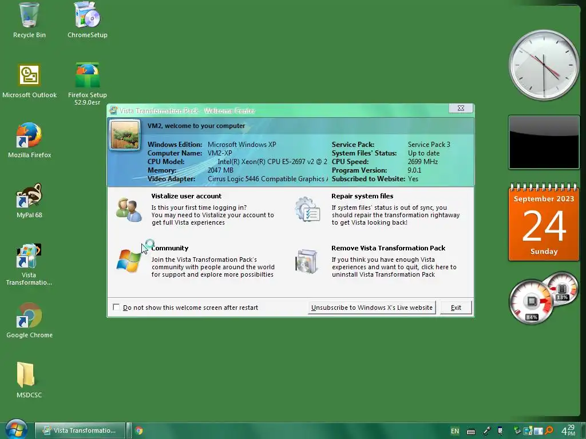Click the Community heading link

click(x=169, y=248)
